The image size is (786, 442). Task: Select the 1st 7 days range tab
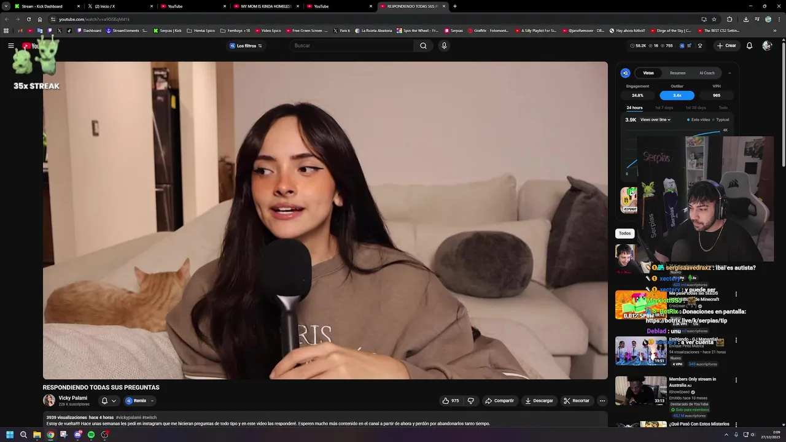pos(664,108)
